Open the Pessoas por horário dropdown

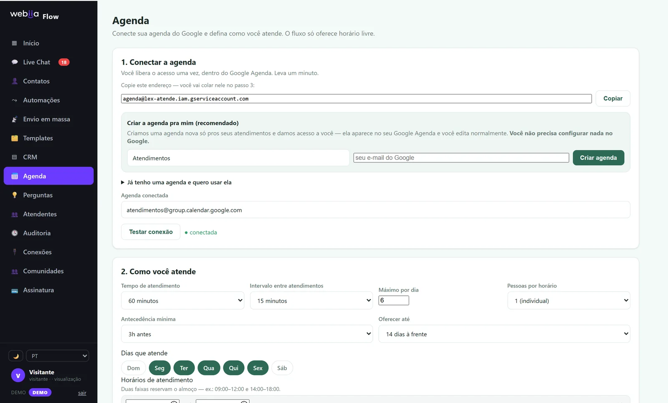point(569,300)
